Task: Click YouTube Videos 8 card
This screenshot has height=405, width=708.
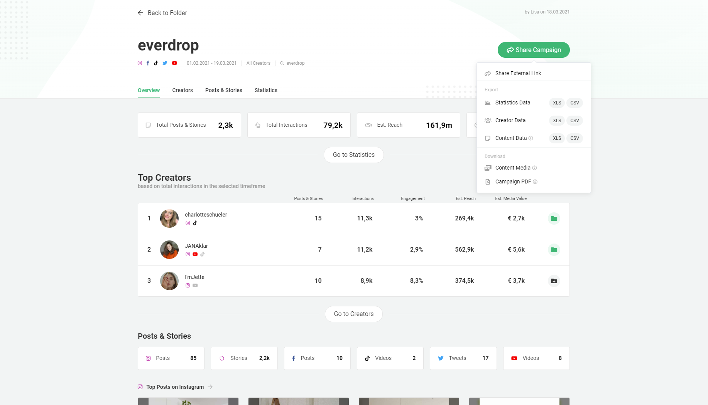Action: point(536,358)
